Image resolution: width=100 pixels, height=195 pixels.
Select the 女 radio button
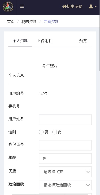54,132
